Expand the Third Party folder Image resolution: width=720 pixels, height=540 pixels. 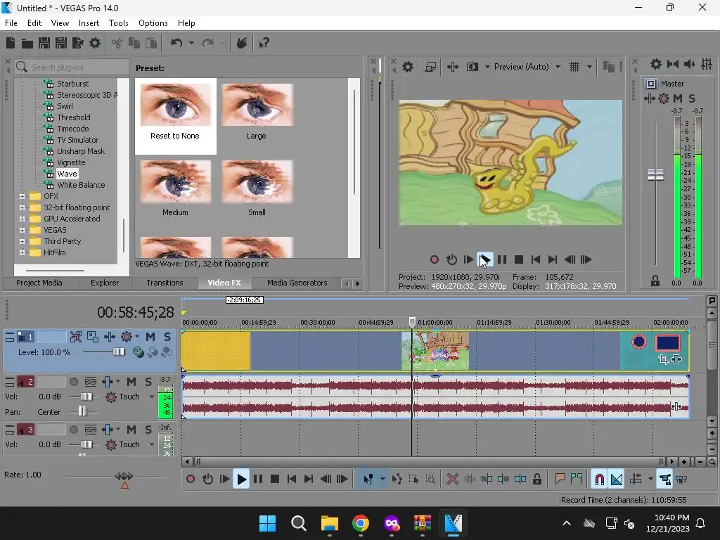tap(22, 241)
